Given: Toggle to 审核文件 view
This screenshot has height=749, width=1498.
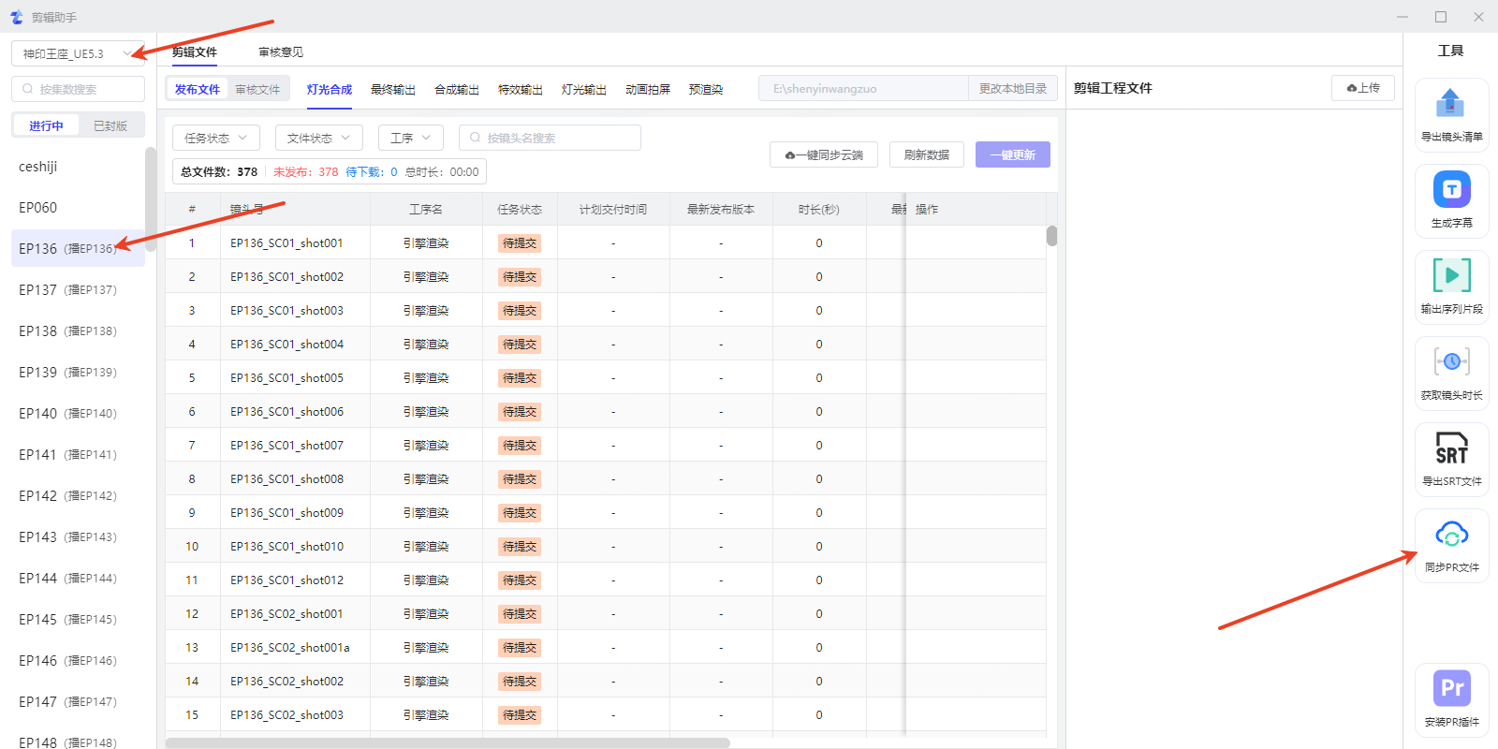Looking at the screenshot, I should [257, 90].
